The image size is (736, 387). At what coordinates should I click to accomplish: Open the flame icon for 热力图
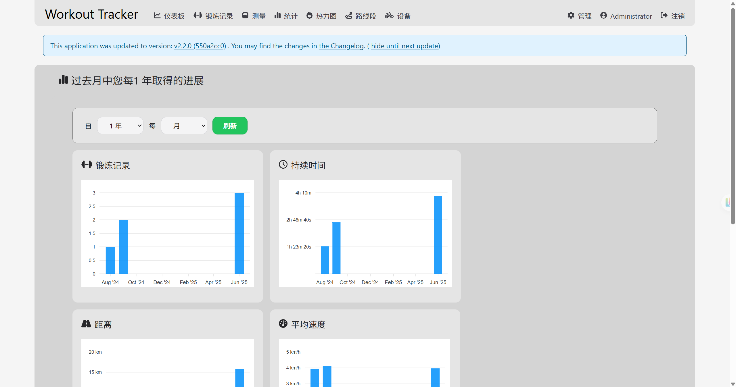pos(309,16)
